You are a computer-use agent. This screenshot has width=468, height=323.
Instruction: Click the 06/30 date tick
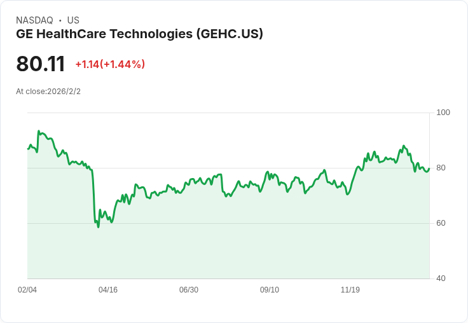189,290
